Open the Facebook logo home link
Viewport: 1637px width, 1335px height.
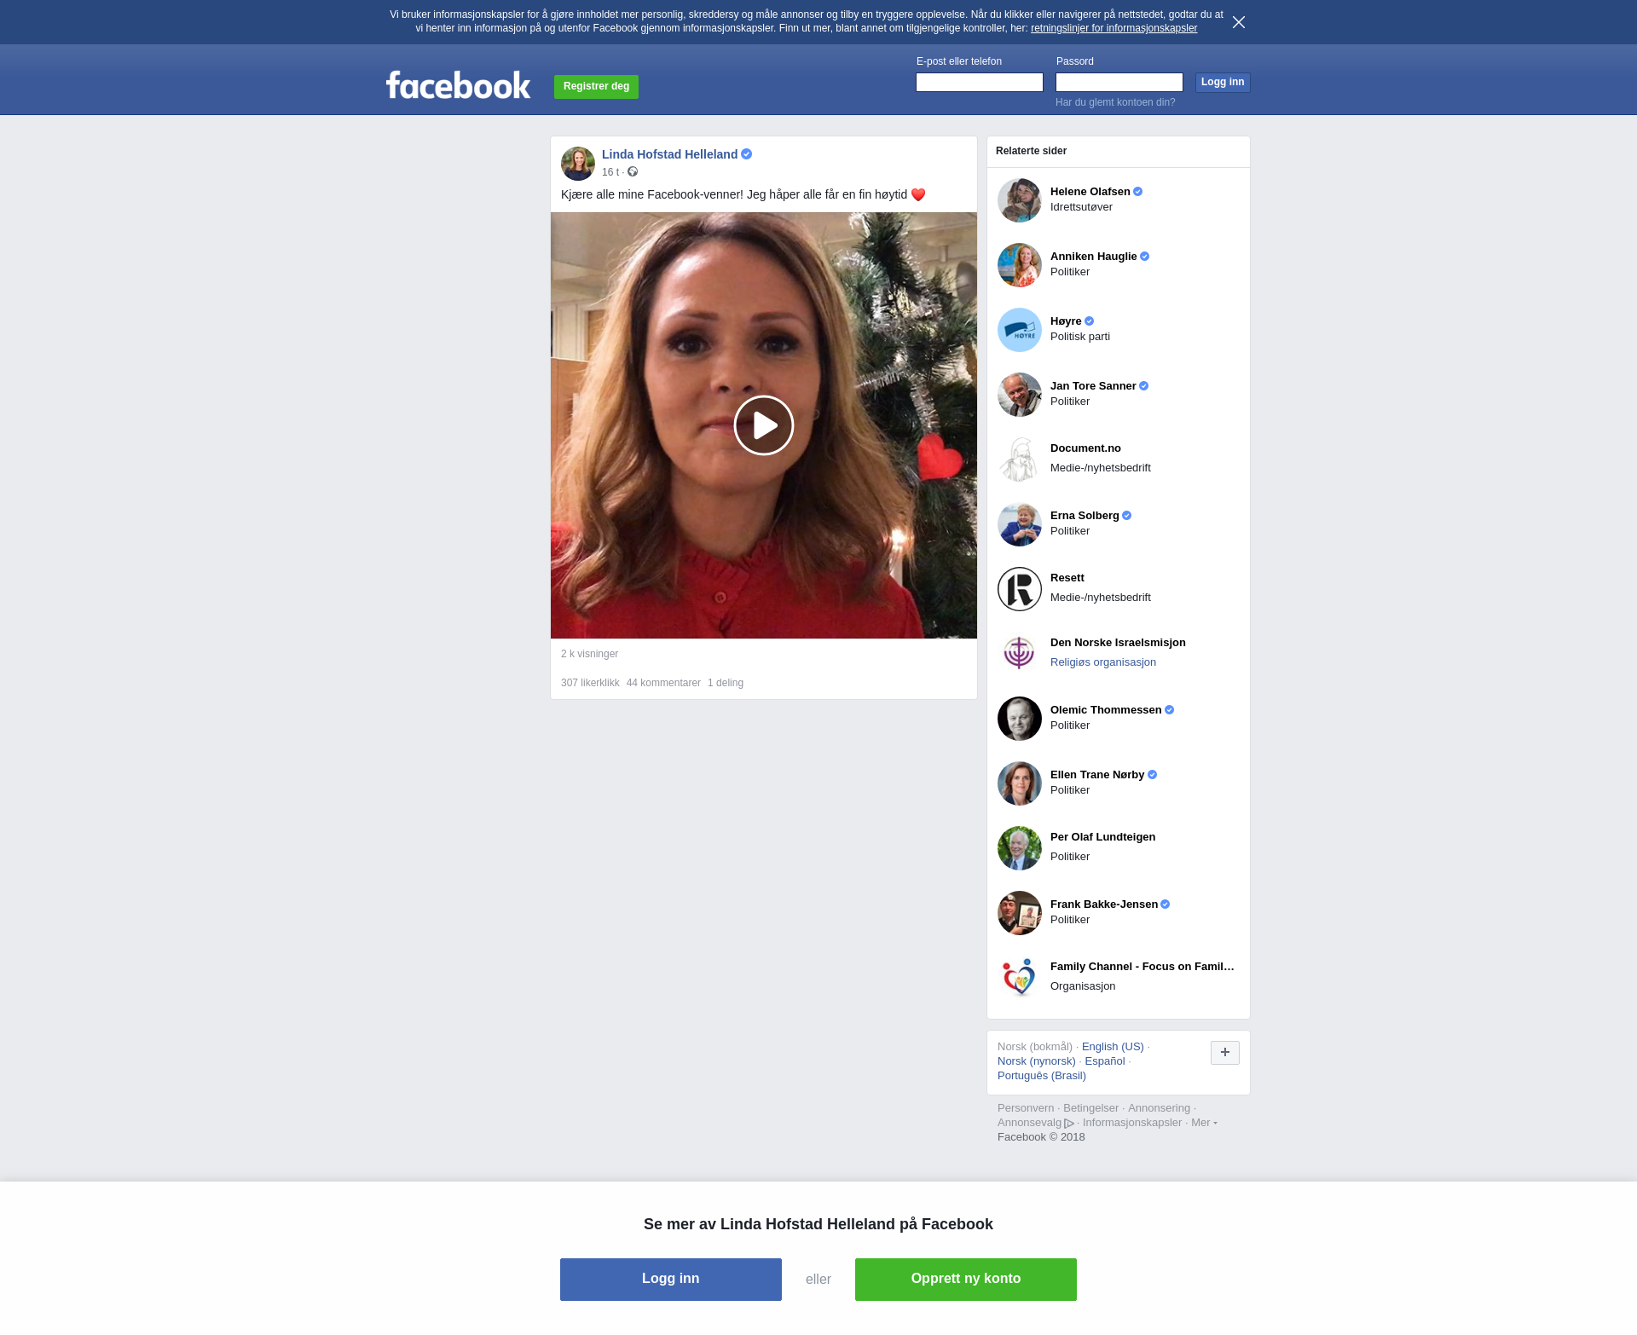coord(458,84)
